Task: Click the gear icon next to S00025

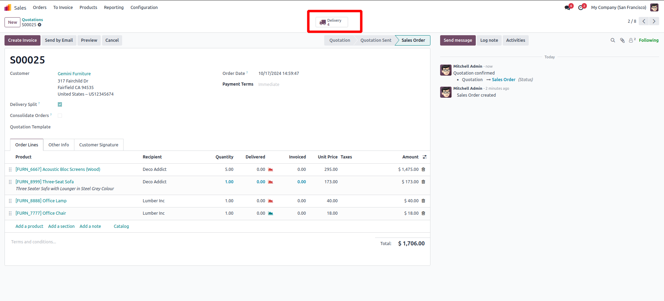Action: [x=39, y=25]
